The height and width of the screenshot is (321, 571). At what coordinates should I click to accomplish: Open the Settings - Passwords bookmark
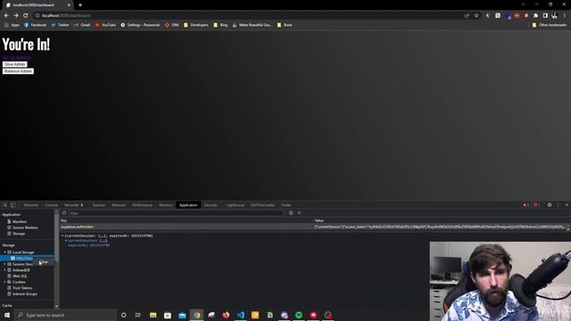[140, 25]
